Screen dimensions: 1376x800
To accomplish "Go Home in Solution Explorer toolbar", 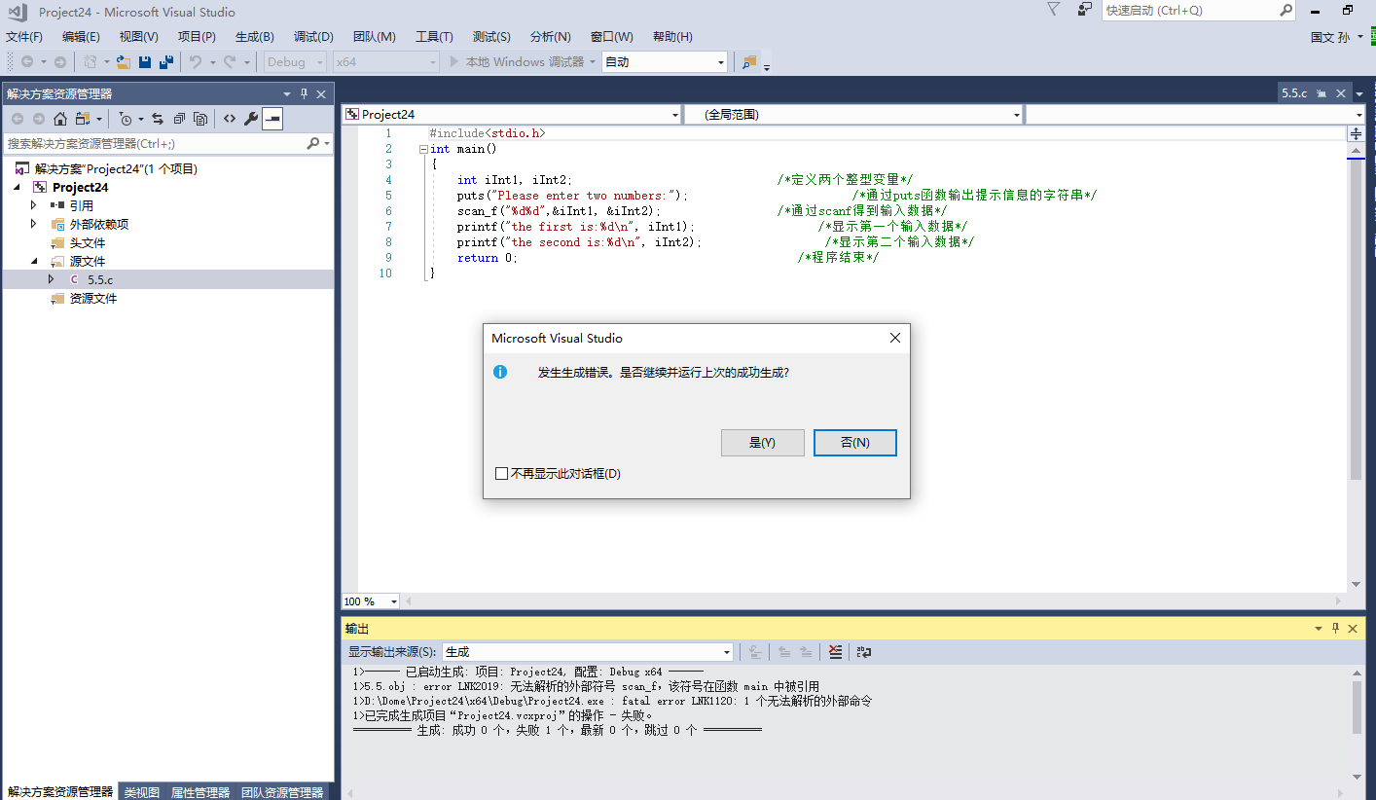I will pyautogui.click(x=60, y=119).
